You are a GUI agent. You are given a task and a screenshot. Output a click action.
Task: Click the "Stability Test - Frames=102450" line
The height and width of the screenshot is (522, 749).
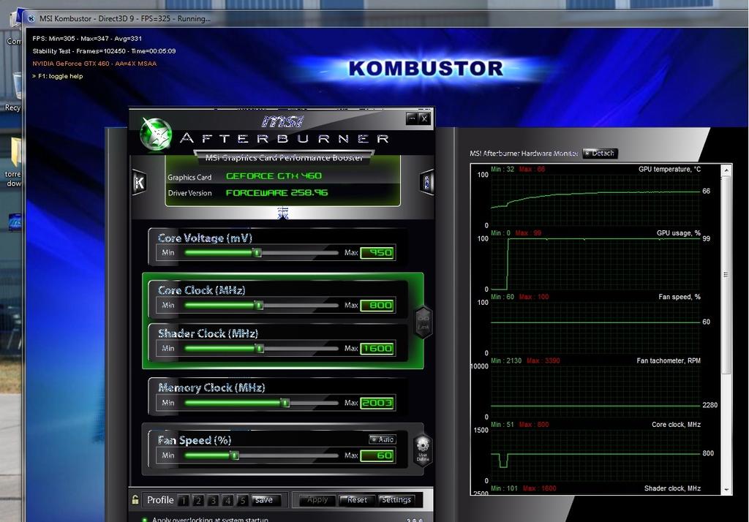click(104, 50)
